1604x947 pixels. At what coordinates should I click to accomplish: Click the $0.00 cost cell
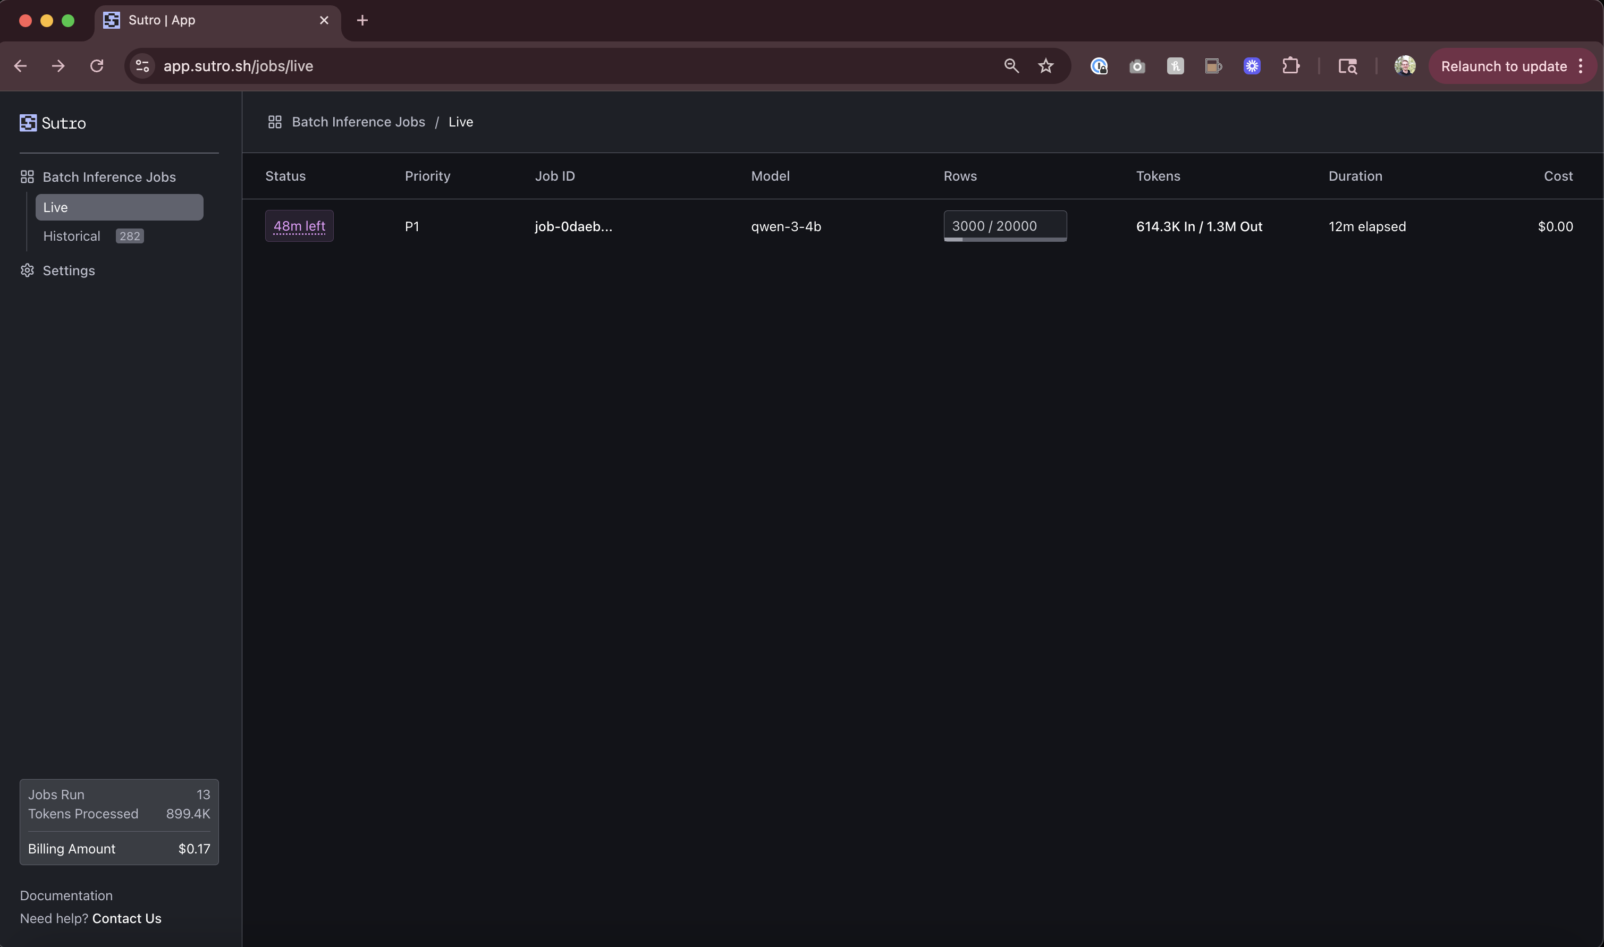[x=1555, y=226]
